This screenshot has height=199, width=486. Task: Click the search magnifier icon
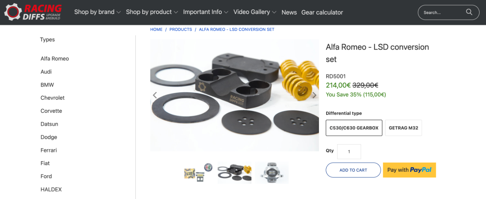tap(469, 12)
